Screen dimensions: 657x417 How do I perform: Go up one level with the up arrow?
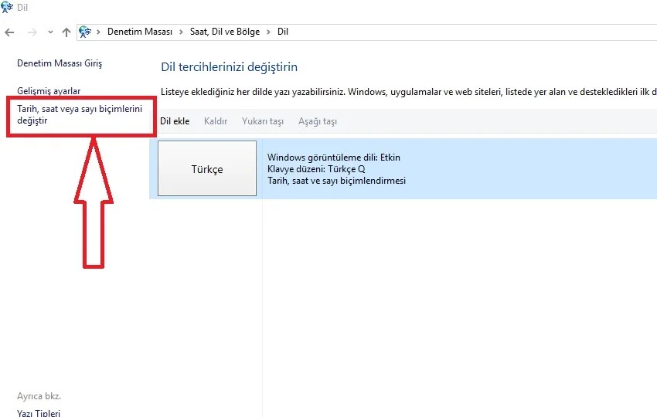point(66,32)
